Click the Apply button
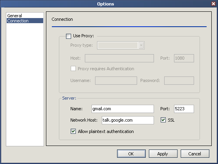The width and height of the screenshot is (218, 164). pos(163,153)
